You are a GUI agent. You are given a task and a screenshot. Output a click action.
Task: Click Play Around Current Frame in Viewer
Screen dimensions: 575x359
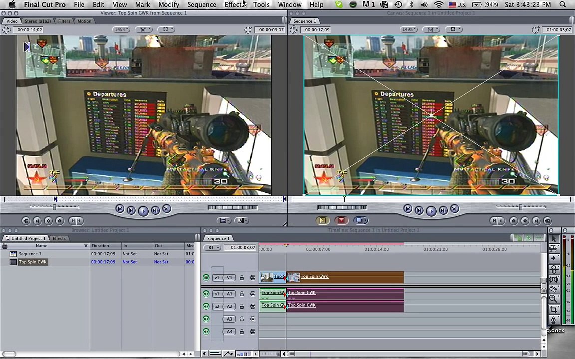click(x=155, y=210)
